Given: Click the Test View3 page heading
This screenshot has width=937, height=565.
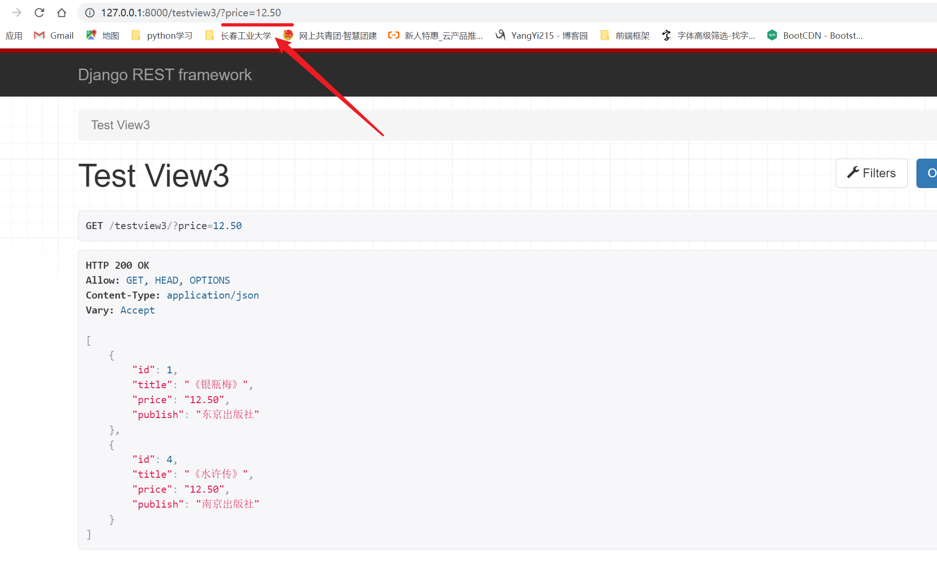Looking at the screenshot, I should point(154,176).
